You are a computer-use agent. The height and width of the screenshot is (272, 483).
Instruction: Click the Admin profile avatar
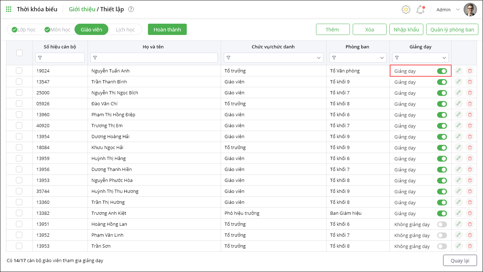[470, 10]
